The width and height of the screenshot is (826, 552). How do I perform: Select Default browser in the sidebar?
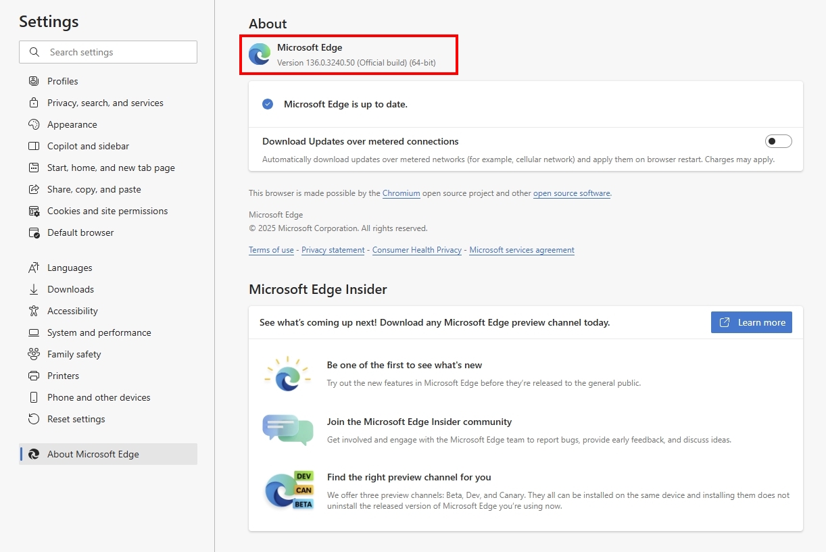(108, 232)
